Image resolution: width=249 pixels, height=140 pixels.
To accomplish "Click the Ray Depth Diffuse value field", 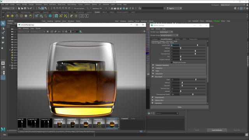I will 175,82.
